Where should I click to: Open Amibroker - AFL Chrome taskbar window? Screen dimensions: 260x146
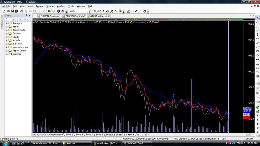coord(45,143)
